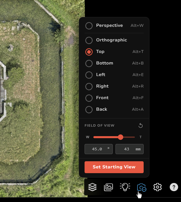
Task: Click the Alt+F shortcut text
Action: [138, 98]
